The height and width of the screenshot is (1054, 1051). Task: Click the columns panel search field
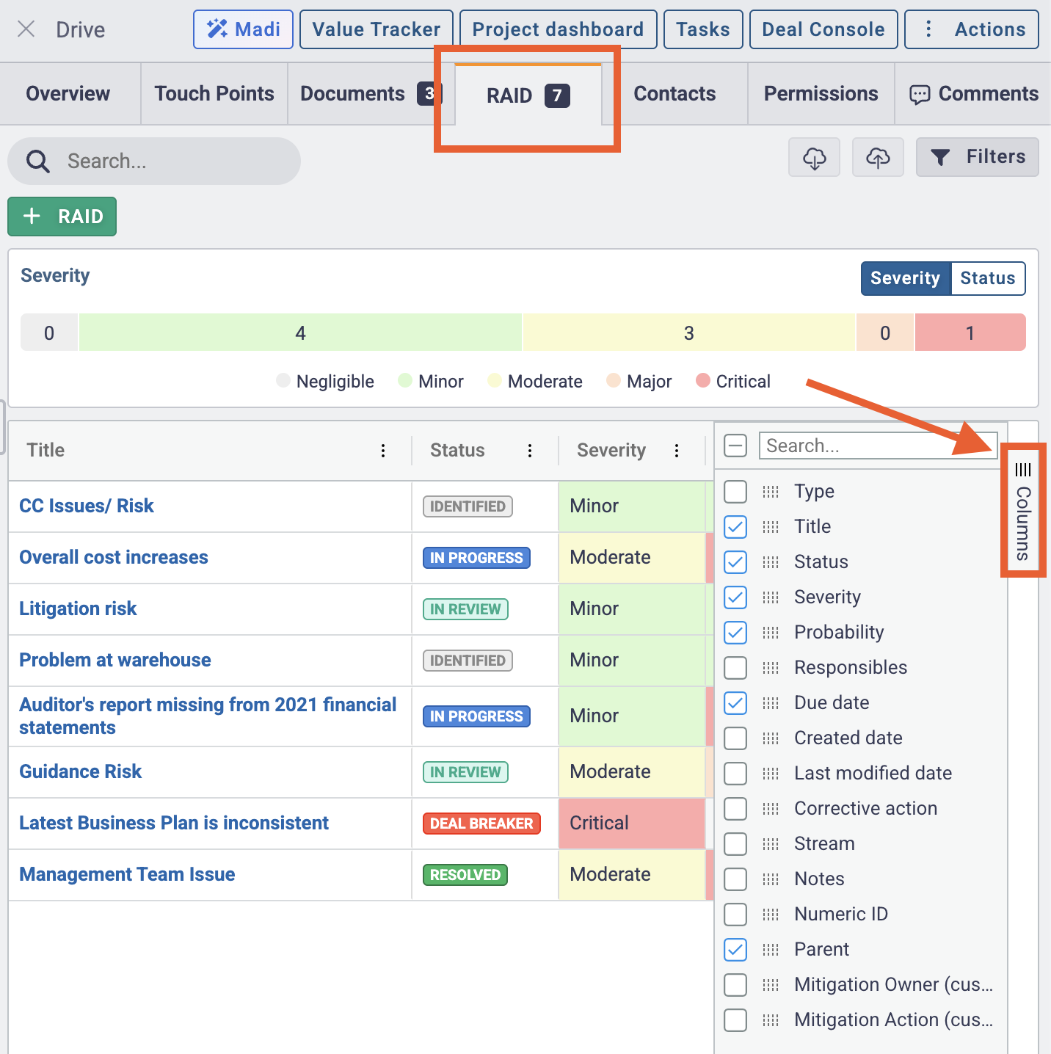pyautogui.click(x=879, y=446)
